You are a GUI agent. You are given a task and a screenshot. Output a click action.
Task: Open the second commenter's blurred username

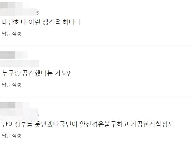click(x=14, y=55)
